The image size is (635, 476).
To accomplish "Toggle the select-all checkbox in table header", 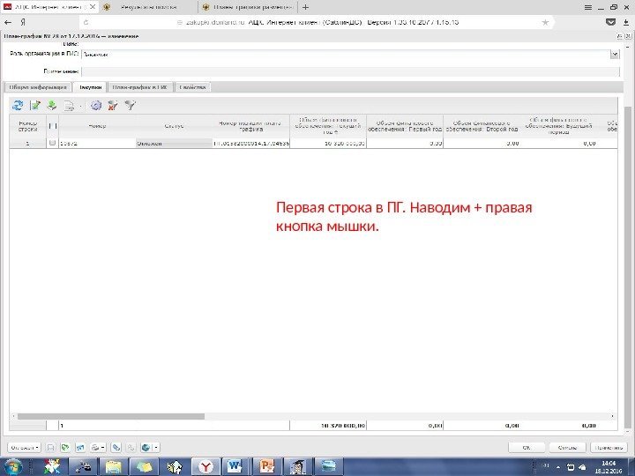I will tap(52, 126).
